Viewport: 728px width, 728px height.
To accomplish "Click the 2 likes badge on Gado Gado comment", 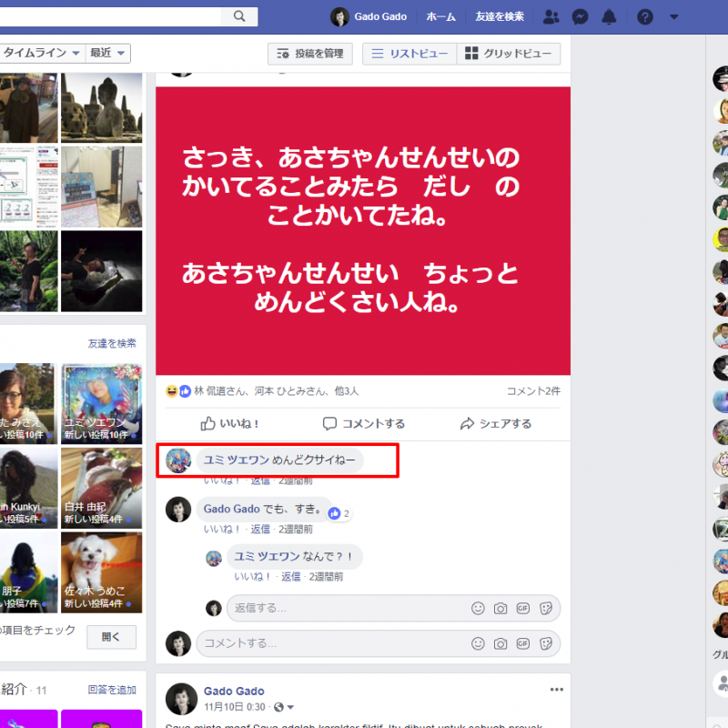I will [x=339, y=513].
